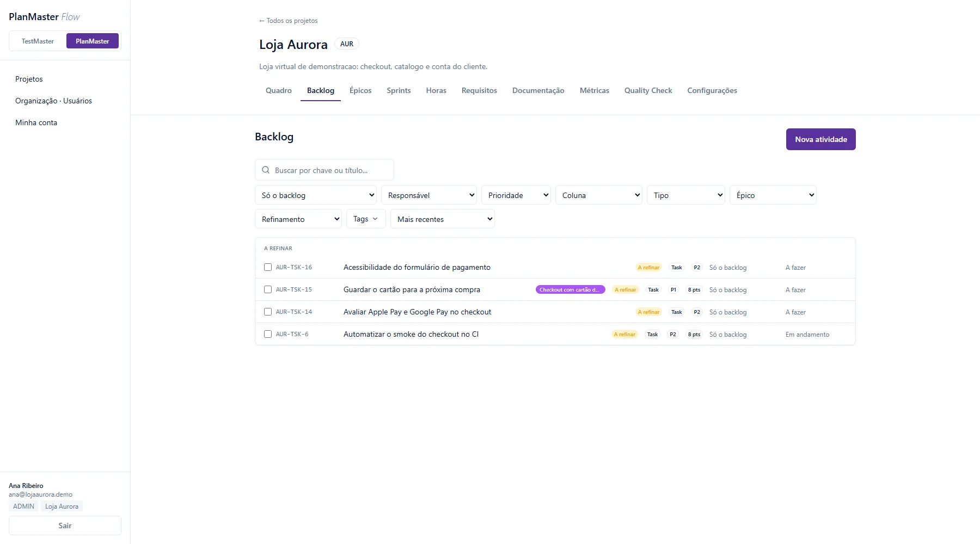Open task 'Avaliar Apple Pay e Google Pay no checkout'

coord(417,312)
